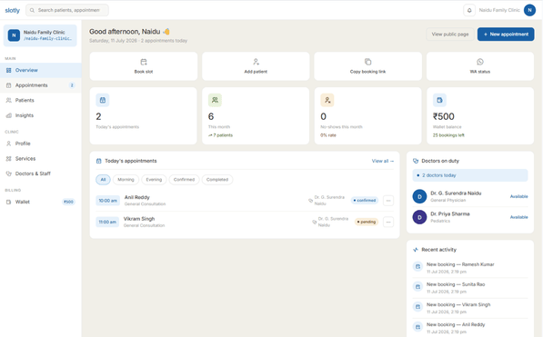543x337 pixels.
Task: Select the Evening filter chip
Action: pyautogui.click(x=154, y=180)
